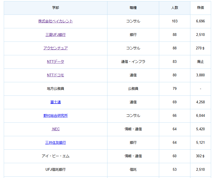The height and width of the screenshot is (178, 220).
Task: Click the 廃止 stock price cell
Action: tap(201, 62)
